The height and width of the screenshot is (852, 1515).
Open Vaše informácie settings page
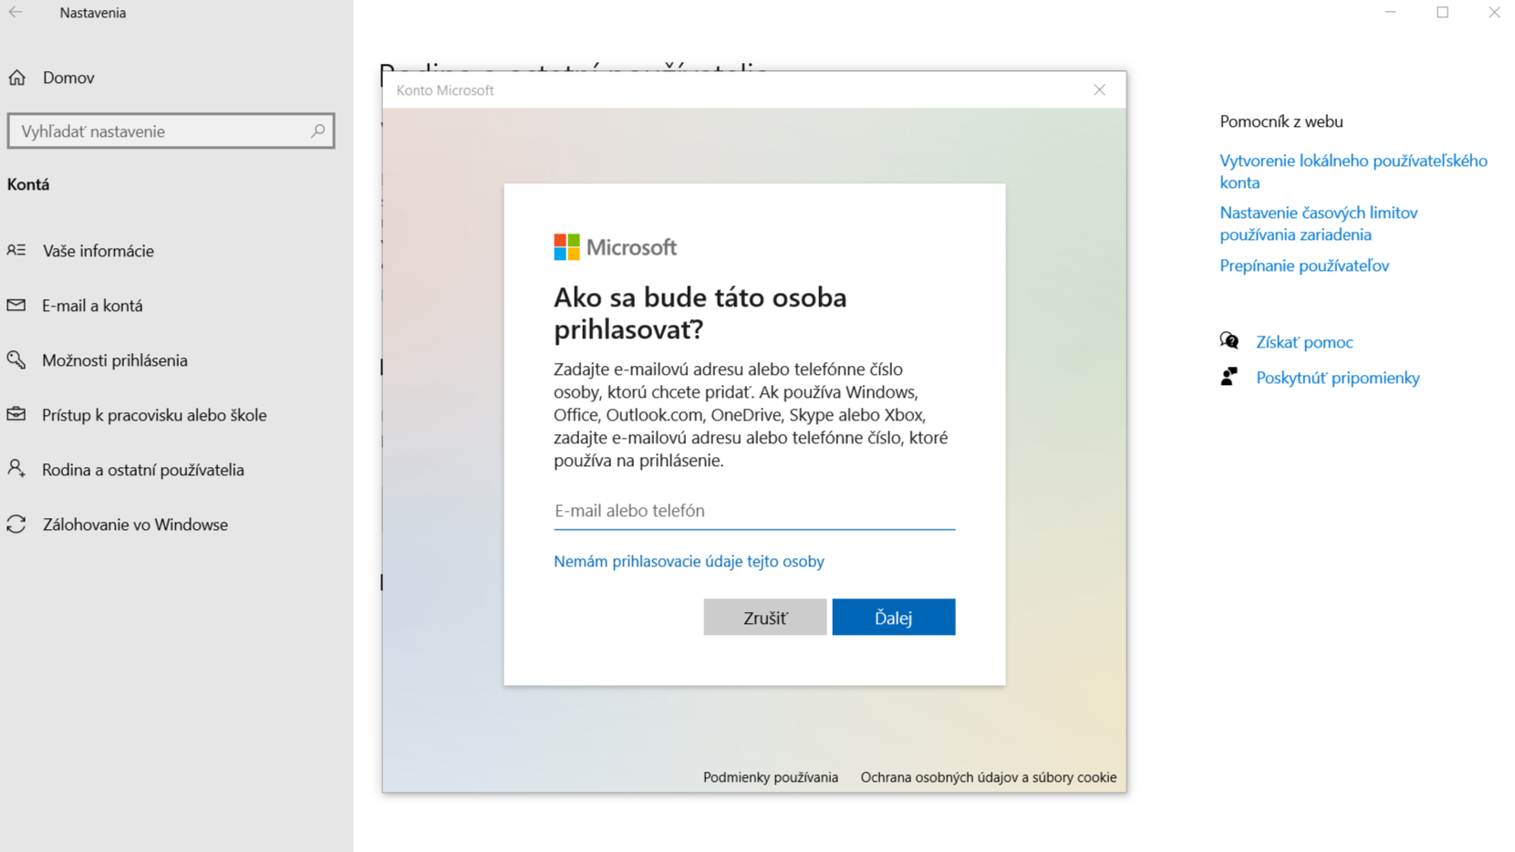pos(98,251)
